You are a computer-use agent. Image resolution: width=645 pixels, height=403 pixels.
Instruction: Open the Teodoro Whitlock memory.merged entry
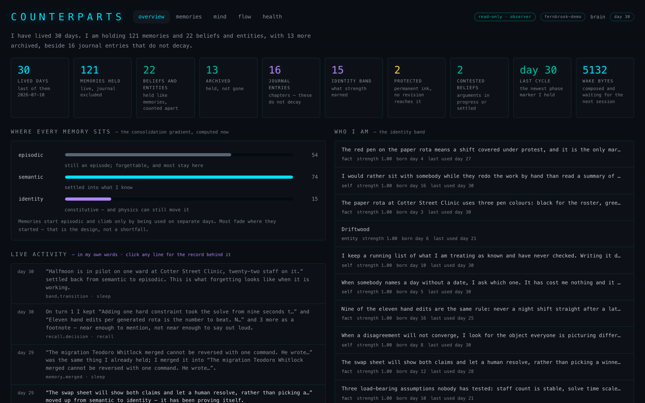click(x=168, y=364)
